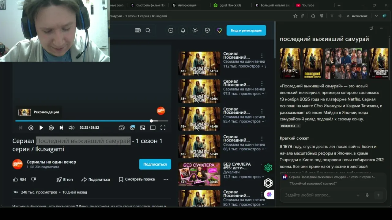Image resolution: width=392 pixels, height=220 pixels.
Task: Open the on-screen keyboard icon
Action: [x=138, y=31]
